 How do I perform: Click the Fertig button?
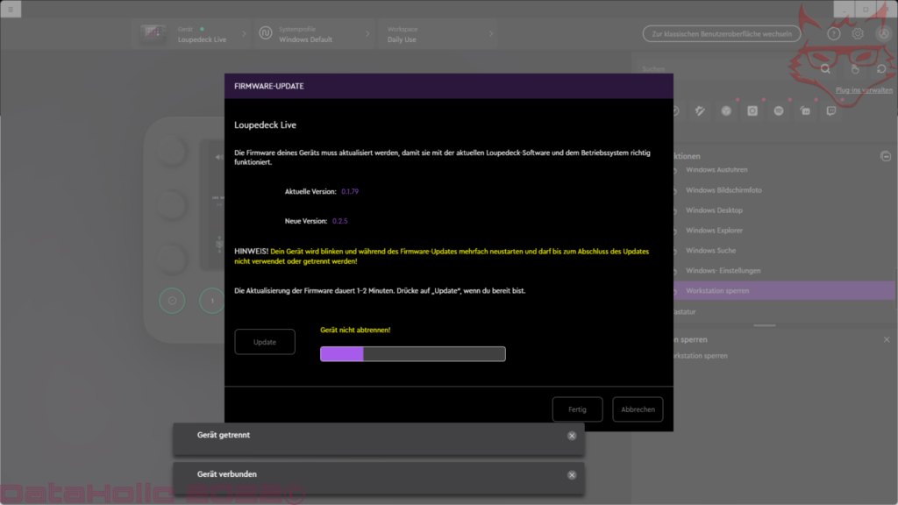[x=577, y=409]
